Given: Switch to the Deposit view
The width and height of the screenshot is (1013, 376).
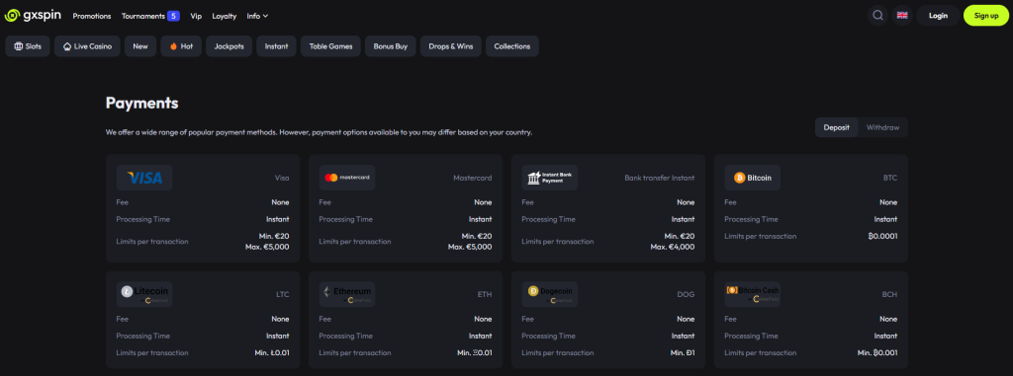Looking at the screenshot, I should click(x=837, y=127).
